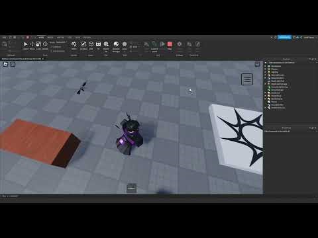
Task: Click the Team Test icon
Action: (189, 44)
